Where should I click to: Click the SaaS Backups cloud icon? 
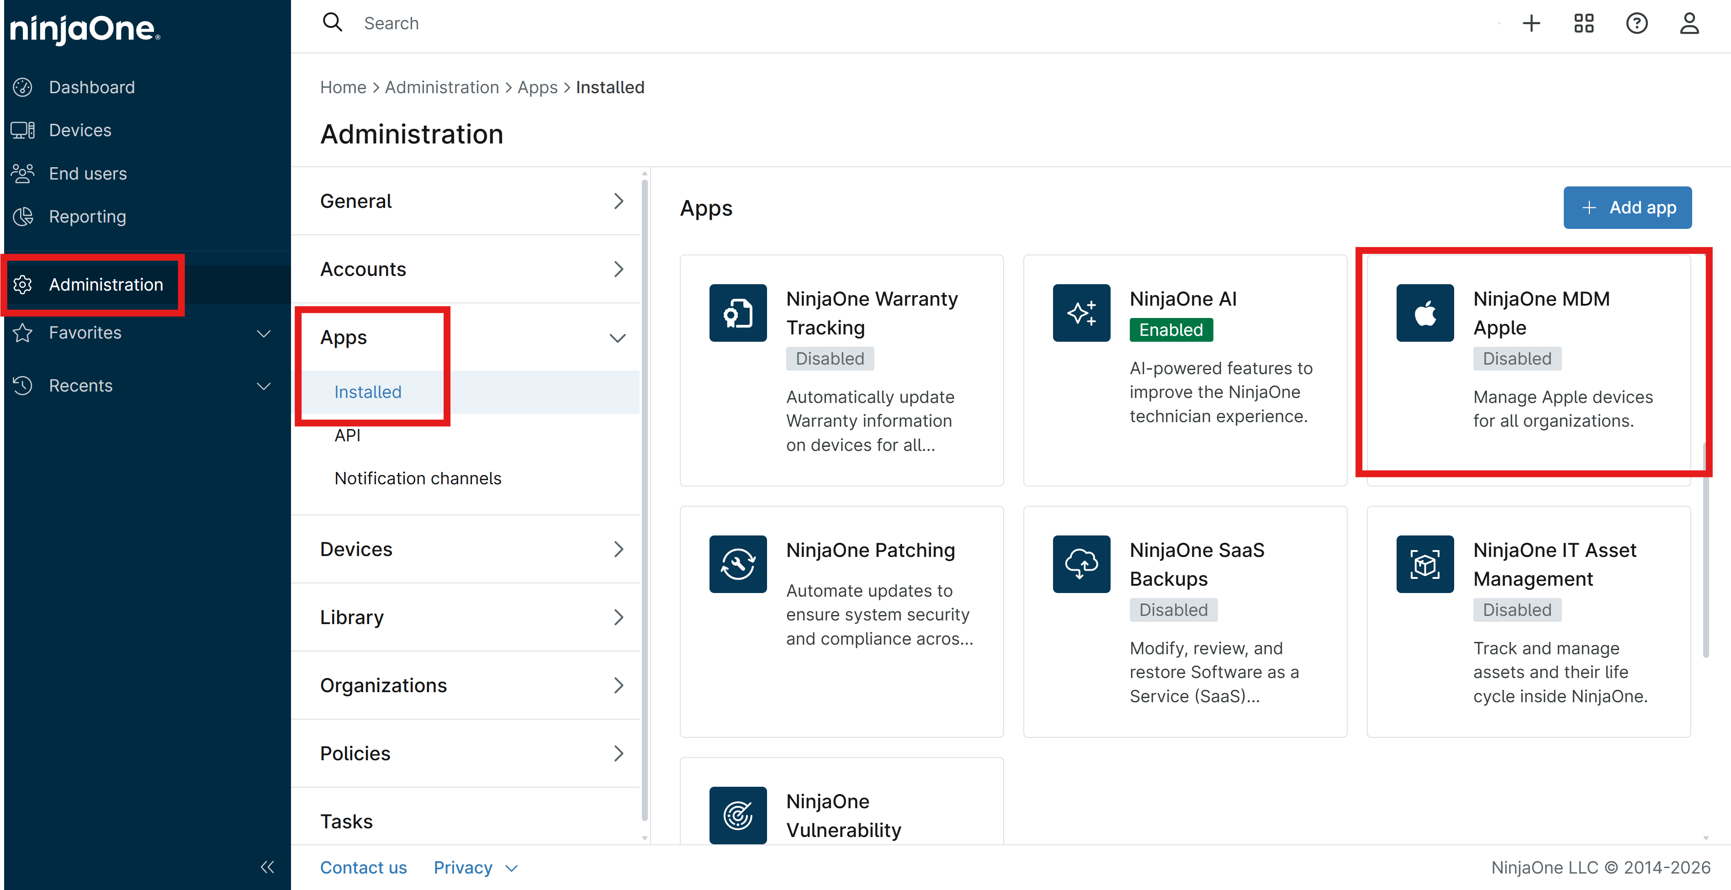pos(1081,564)
